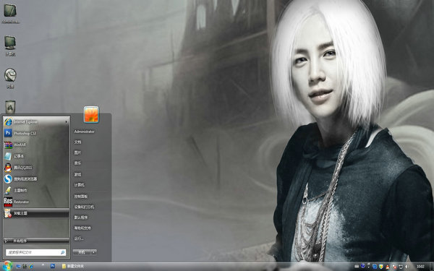Launch Restorator from the Start menu
Image resolution: width=434 pixels, height=271 pixels.
click(36, 202)
